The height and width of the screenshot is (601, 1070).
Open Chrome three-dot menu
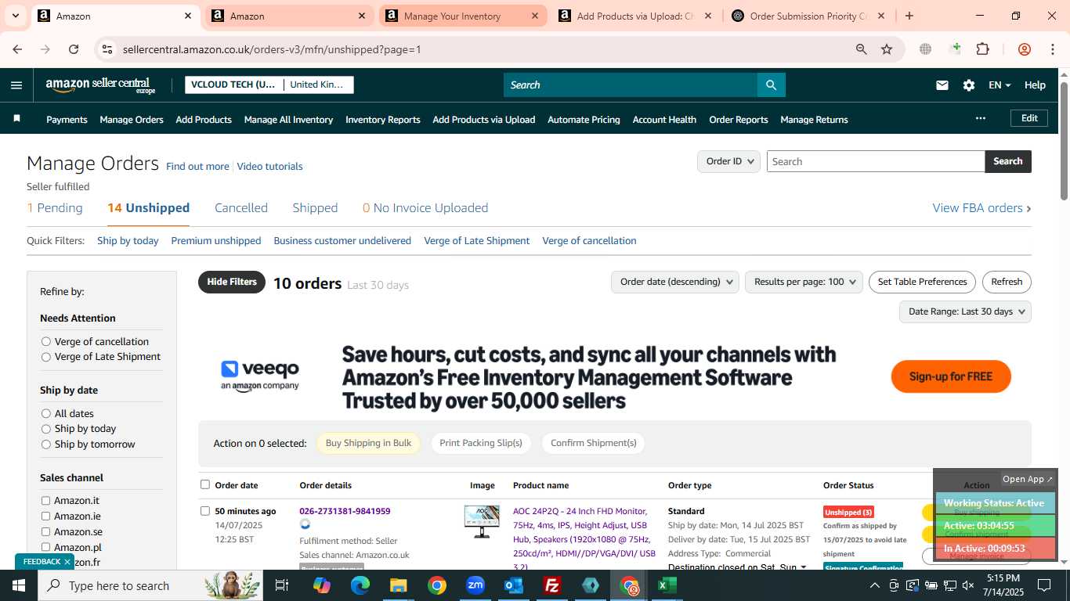pos(1052,49)
